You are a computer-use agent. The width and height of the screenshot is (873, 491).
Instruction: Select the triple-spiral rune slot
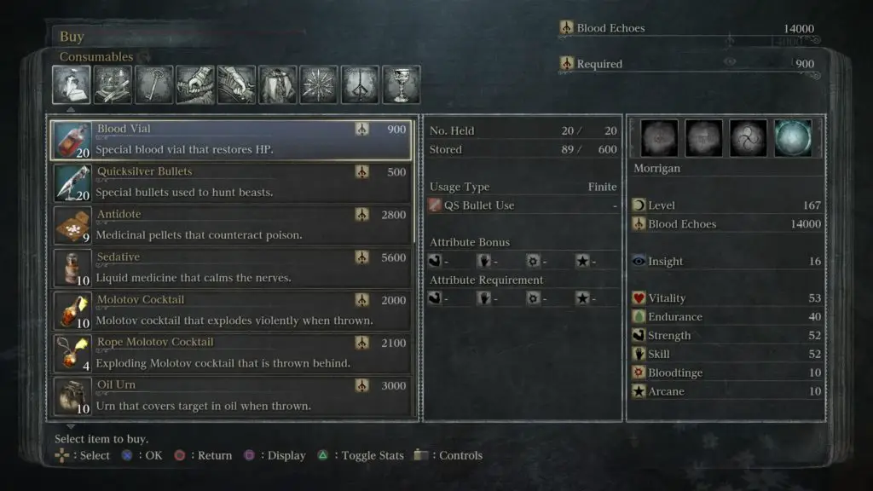pos(748,137)
